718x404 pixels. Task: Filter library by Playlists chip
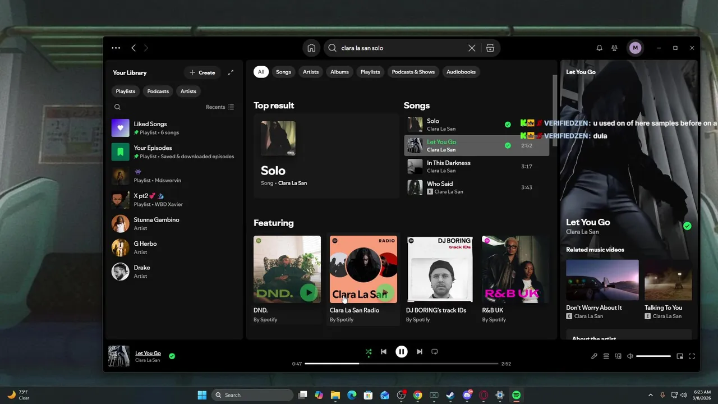pos(126,91)
